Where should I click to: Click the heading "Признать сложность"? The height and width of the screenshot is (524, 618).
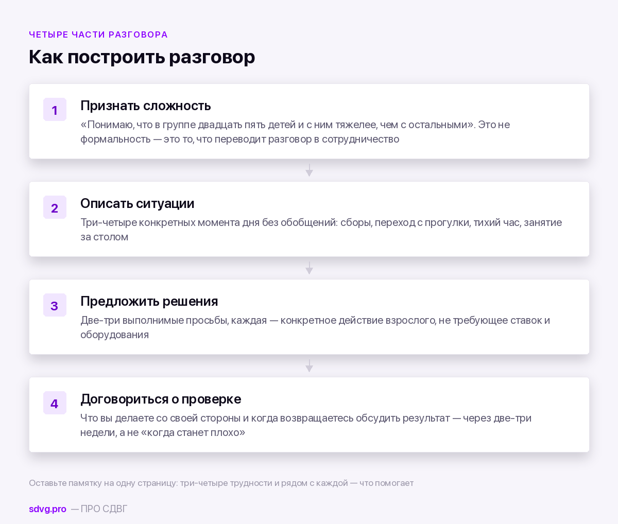(146, 106)
